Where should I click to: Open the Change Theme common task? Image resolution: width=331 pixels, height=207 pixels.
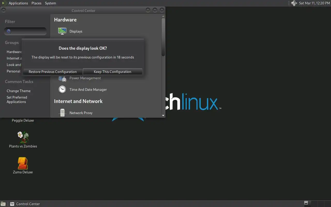click(x=19, y=91)
